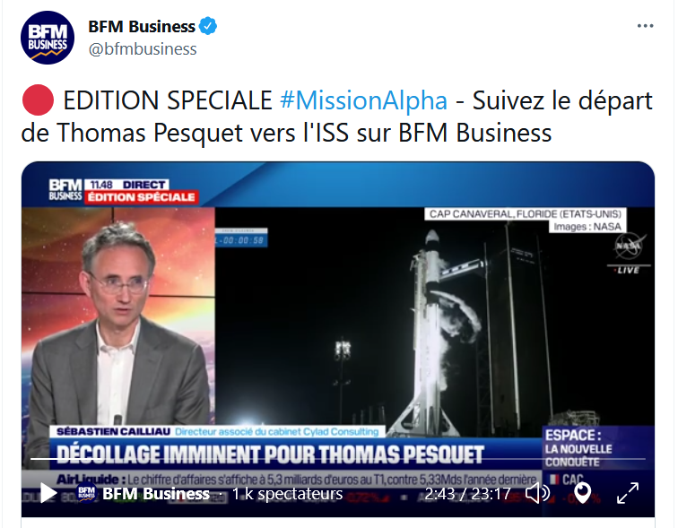
Task: Open the tweet's three-dot more menu
Action: click(645, 26)
